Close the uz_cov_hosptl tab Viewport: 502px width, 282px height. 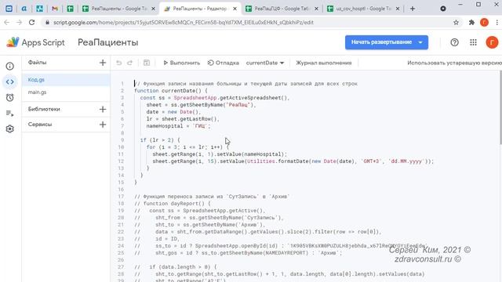pyautogui.click(x=398, y=9)
